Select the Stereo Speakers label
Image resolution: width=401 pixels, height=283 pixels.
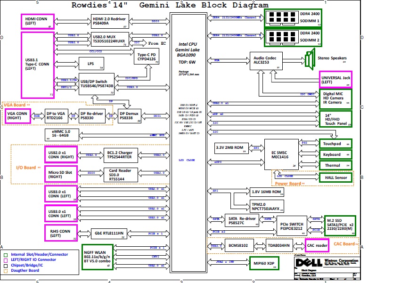coord(332,58)
